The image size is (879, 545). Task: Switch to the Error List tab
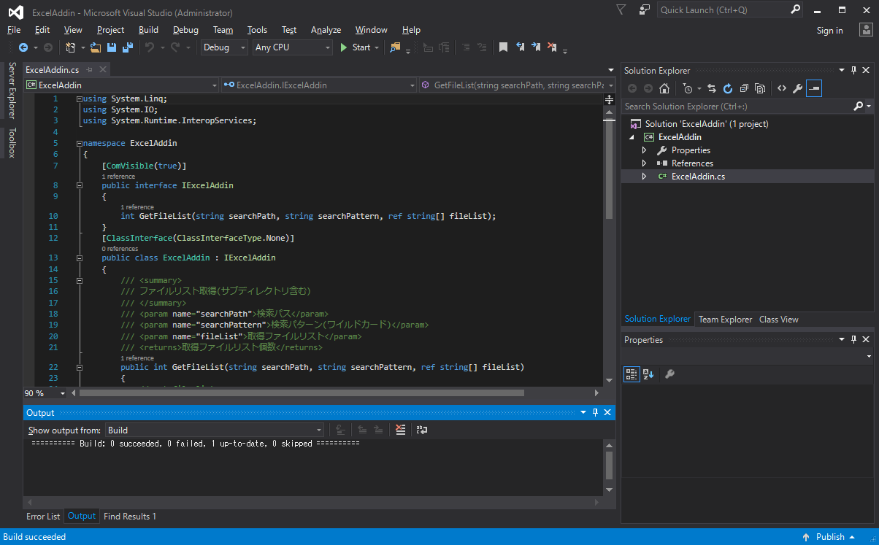click(43, 516)
